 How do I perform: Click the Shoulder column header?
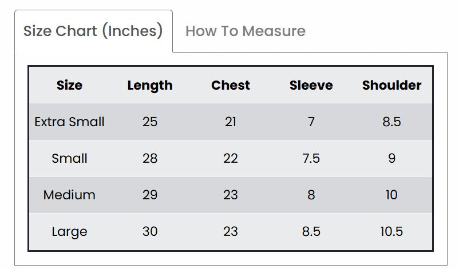coord(391,85)
